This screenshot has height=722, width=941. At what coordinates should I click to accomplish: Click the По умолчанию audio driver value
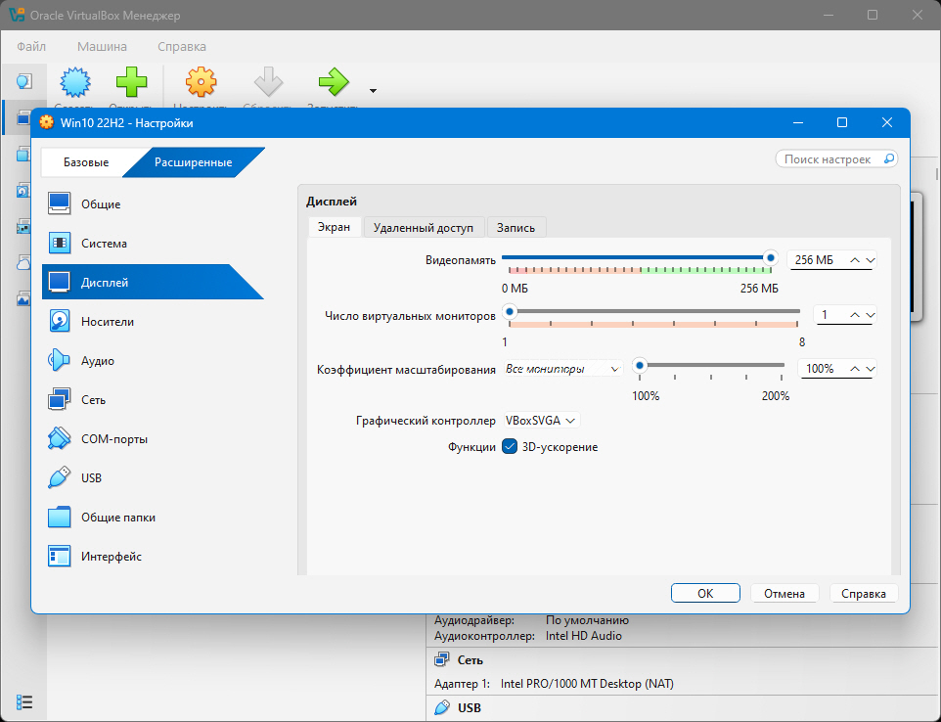coord(587,620)
